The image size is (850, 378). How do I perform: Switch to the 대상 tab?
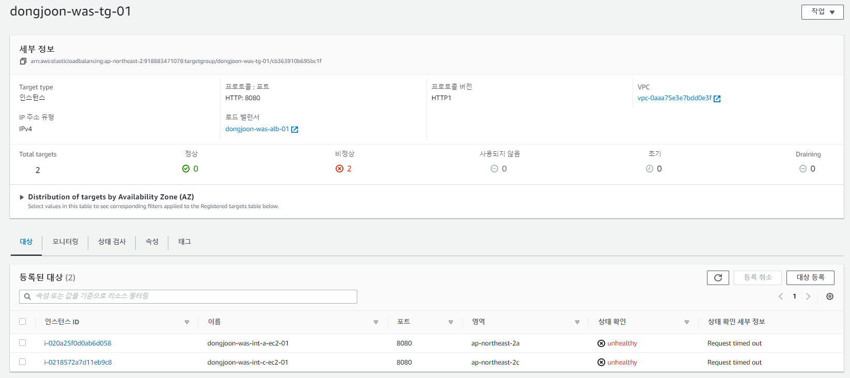(26, 242)
